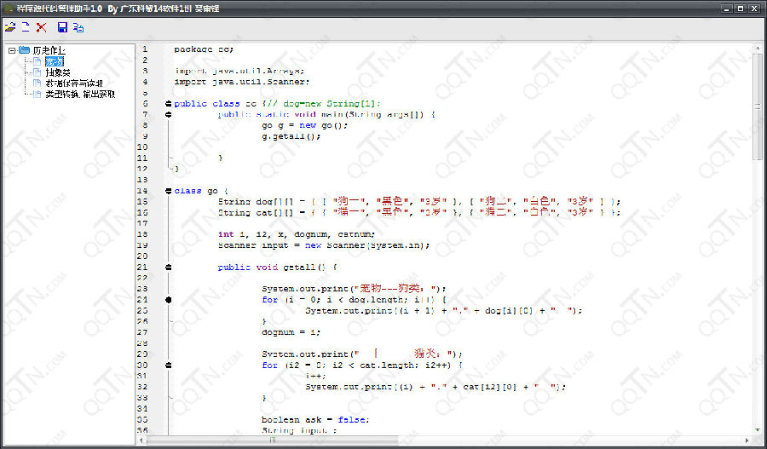The image size is (767, 449).
Task: Click the 历史作业 folder icon in tree
Action: pyautogui.click(x=24, y=50)
